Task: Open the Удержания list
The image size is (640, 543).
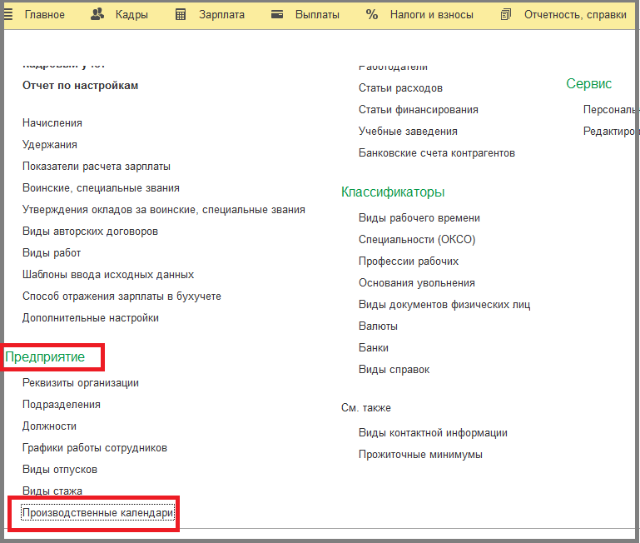Action: click(x=50, y=145)
